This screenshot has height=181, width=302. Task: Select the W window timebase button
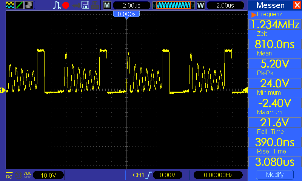tap(201, 5)
